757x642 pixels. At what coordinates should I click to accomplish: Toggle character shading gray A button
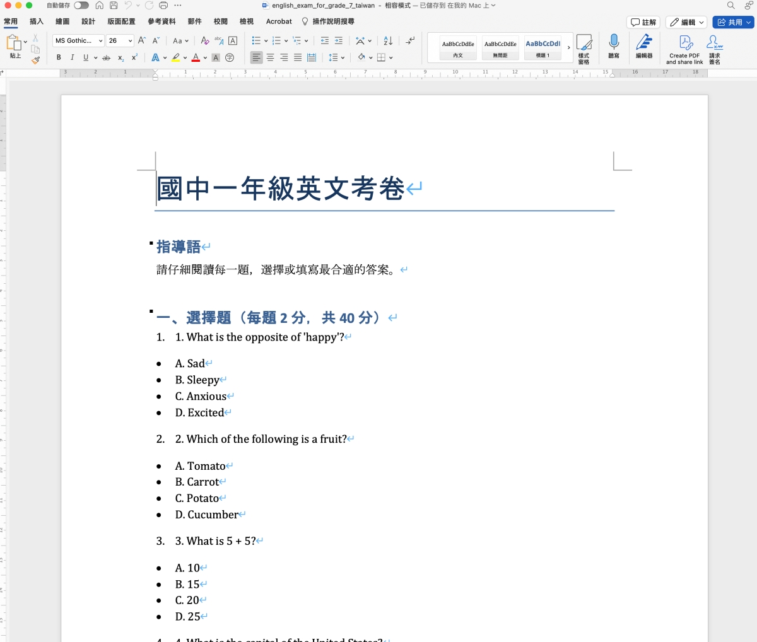pos(216,57)
